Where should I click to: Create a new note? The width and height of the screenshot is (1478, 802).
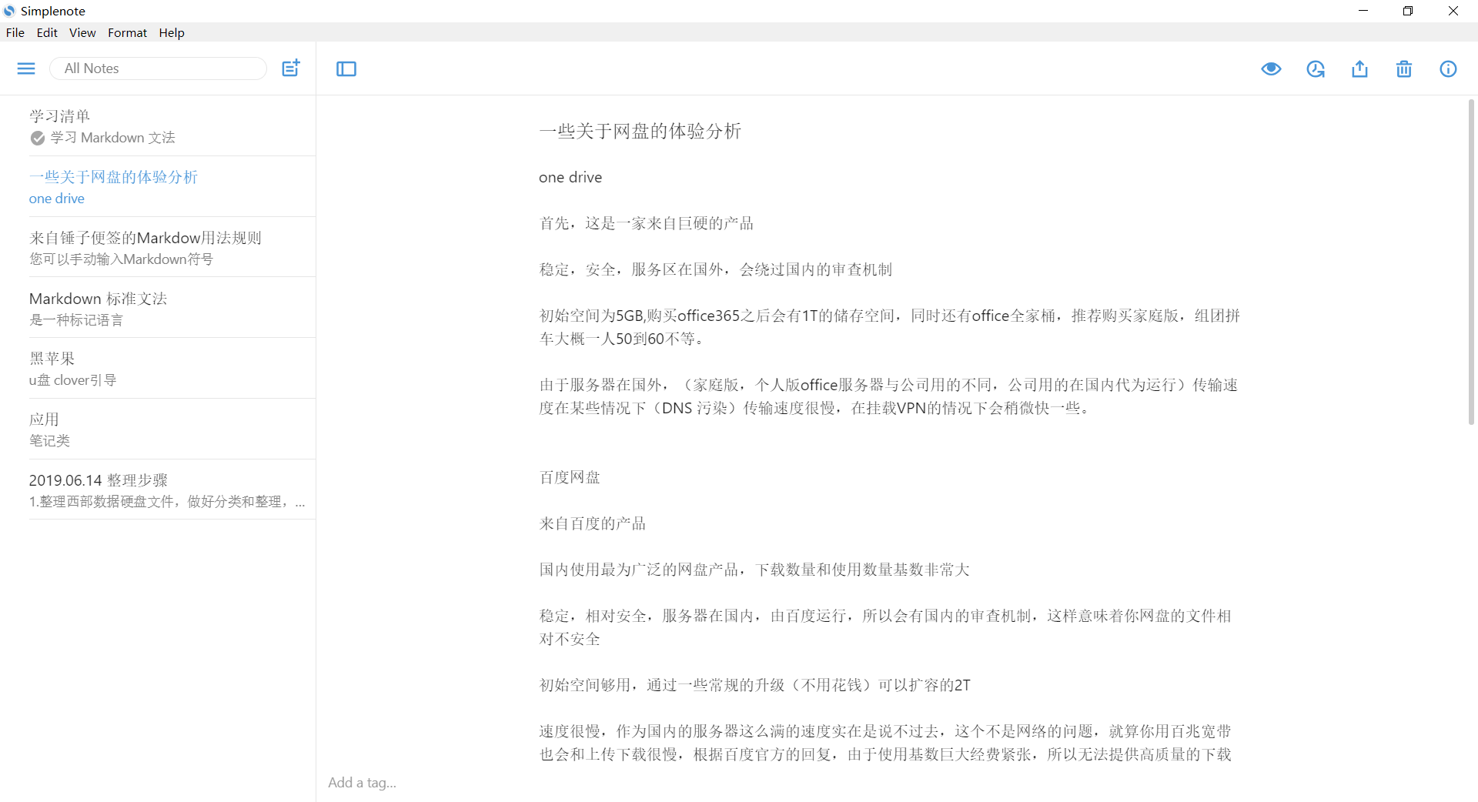coord(291,68)
